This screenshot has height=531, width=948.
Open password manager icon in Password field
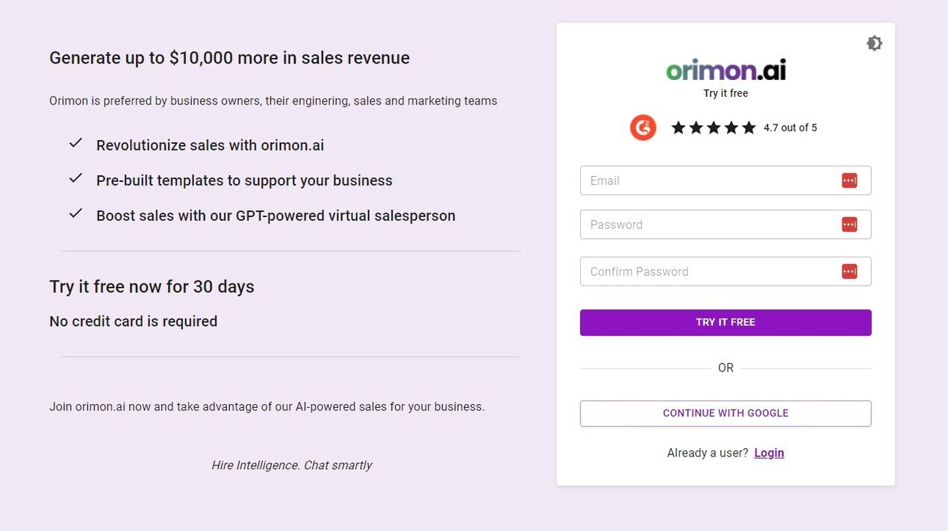click(849, 224)
